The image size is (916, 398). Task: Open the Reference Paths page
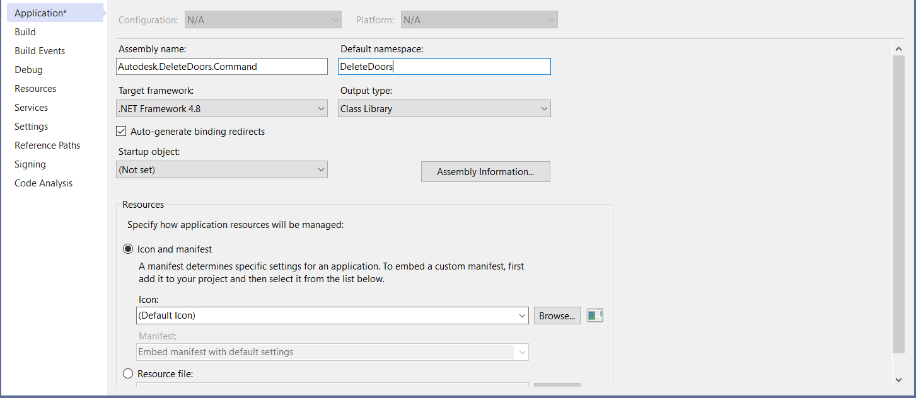click(47, 145)
